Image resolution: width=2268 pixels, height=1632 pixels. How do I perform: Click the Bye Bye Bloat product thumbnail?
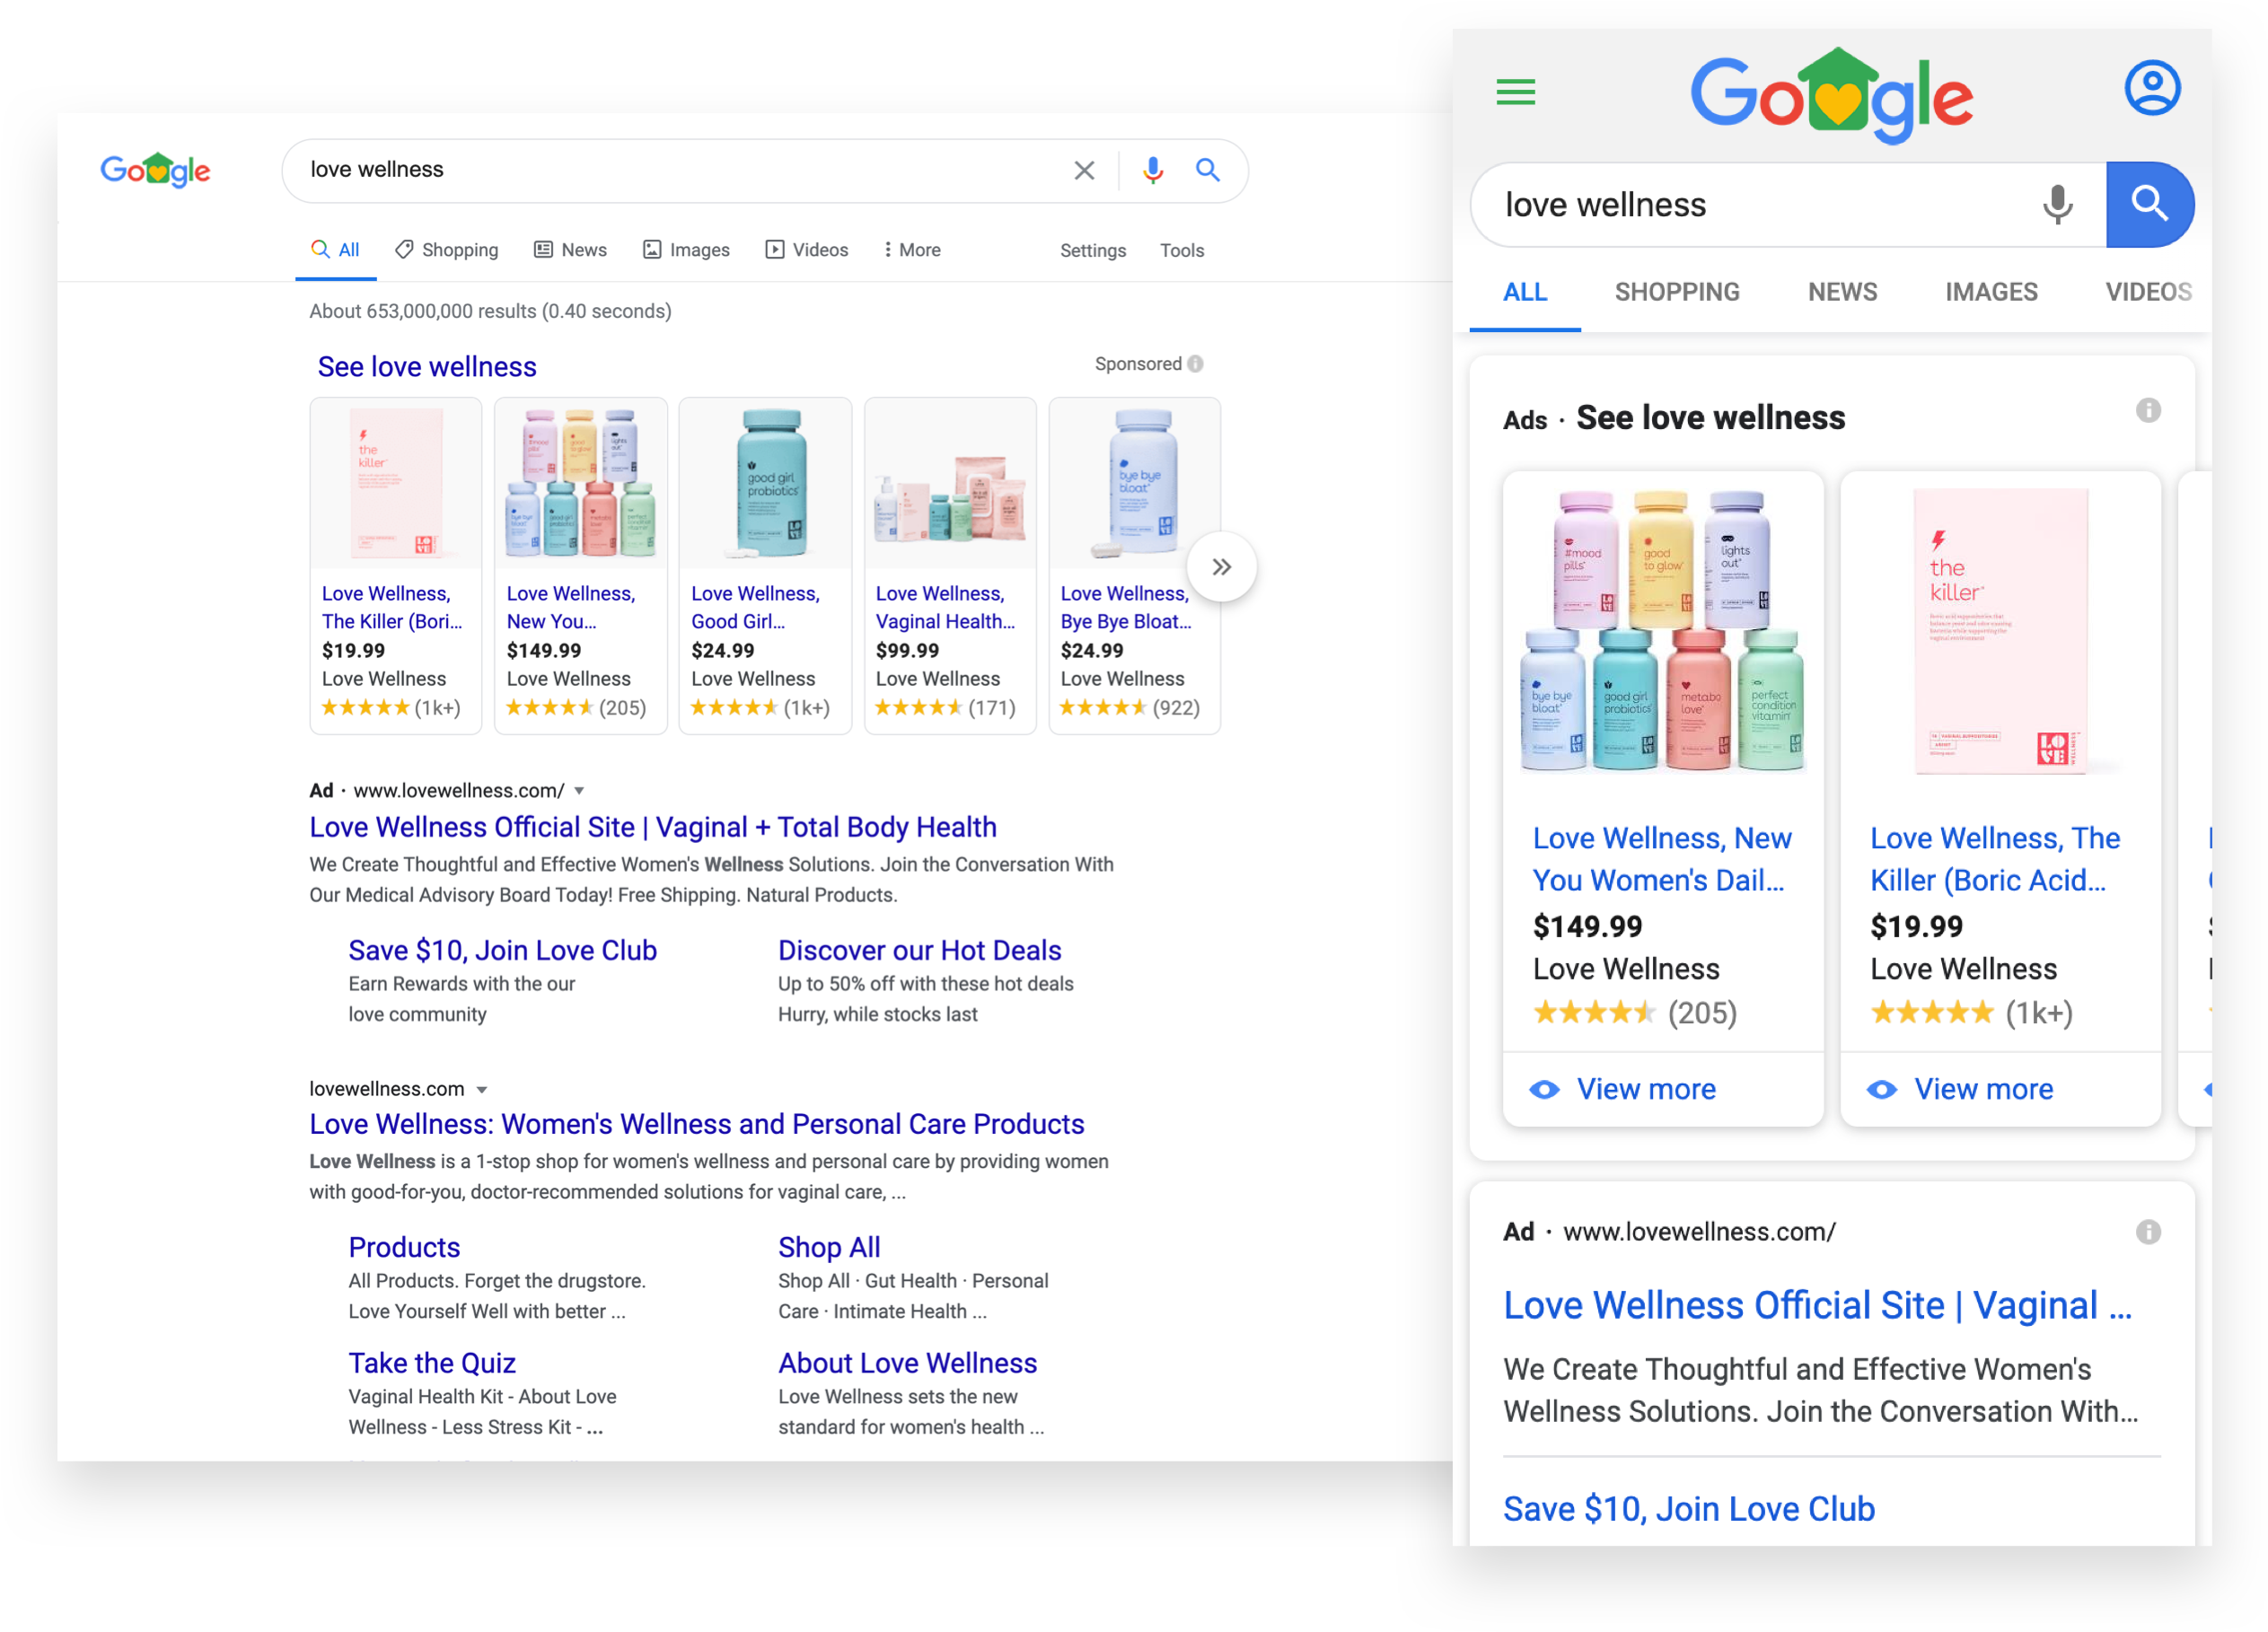pyautogui.click(x=1134, y=486)
